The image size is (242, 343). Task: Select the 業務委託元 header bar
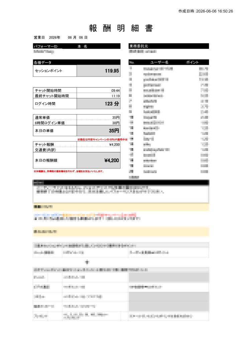[169, 46]
